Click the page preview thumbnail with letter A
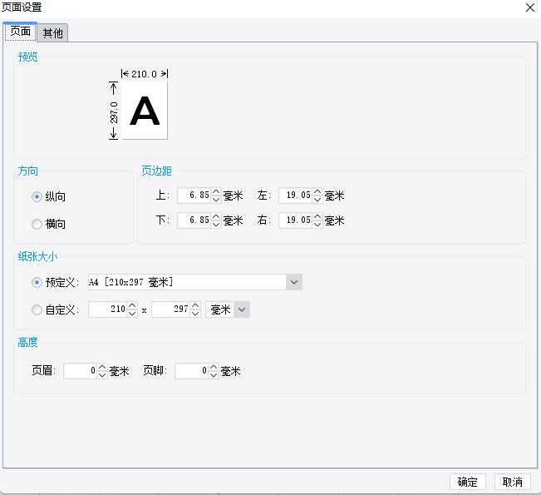 pyautogui.click(x=145, y=111)
